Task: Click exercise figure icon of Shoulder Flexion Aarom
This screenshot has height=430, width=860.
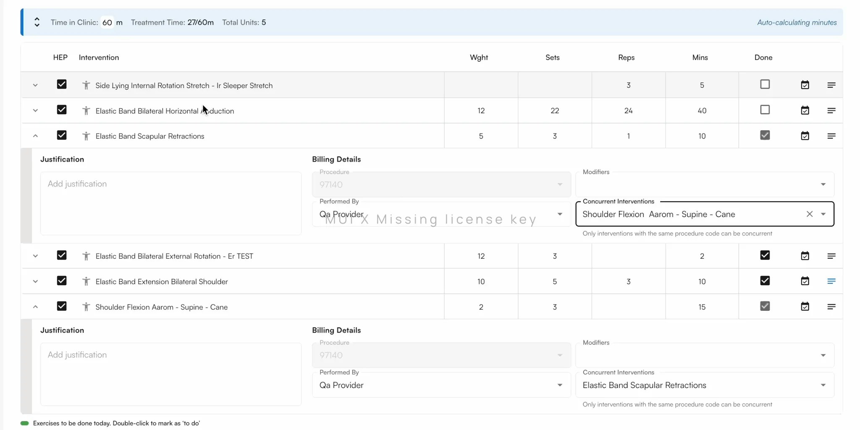Action: coord(86,307)
